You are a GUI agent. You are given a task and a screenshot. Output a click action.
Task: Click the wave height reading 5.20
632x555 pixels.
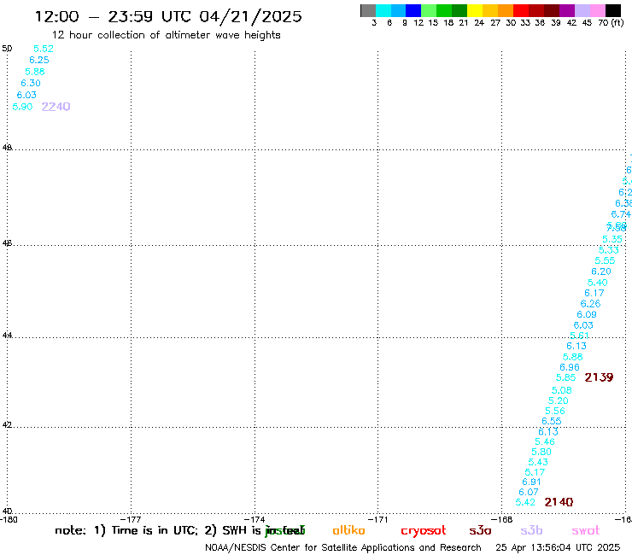coord(559,400)
